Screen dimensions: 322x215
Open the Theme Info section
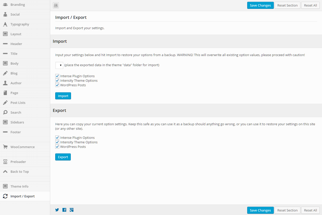pyautogui.click(x=19, y=186)
